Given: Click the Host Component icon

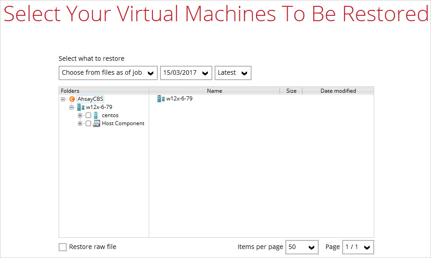Looking at the screenshot, I should point(96,123).
